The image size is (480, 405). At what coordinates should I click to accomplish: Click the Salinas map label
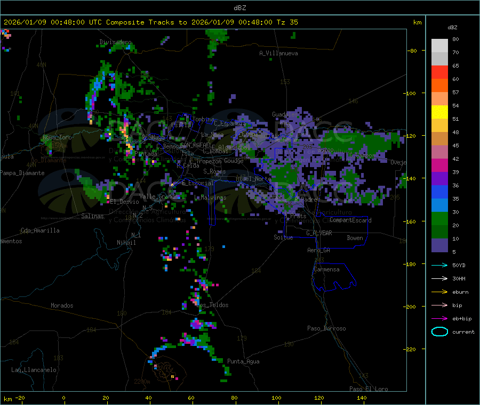coord(92,216)
